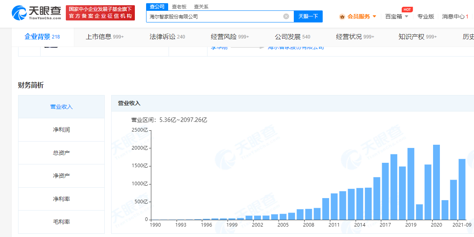474x237 pixels.
Task: Click the 财务简析 section heading
Action: click(31, 85)
